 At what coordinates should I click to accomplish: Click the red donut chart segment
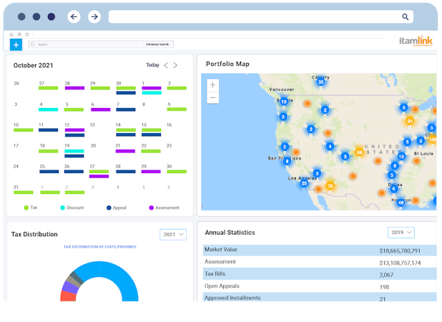click(x=68, y=296)
